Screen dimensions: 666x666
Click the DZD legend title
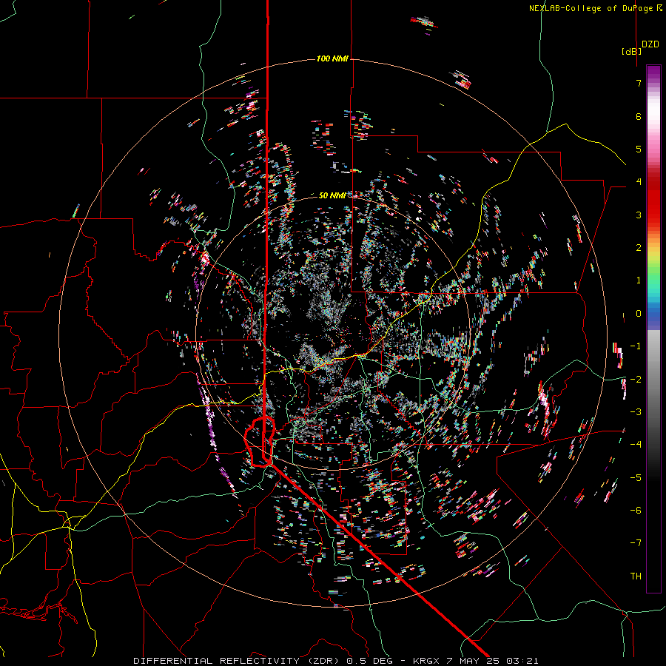tap(650, 44)
